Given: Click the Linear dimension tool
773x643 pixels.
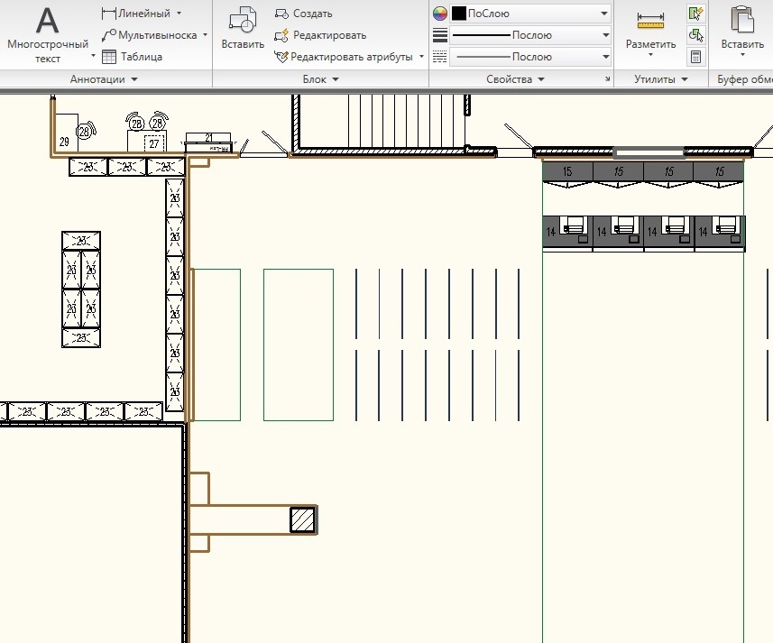Looking at the screenshot, I should pyautogui.click(x=140, y=14).
